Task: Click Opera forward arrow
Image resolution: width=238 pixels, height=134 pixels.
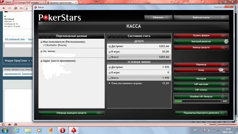Action: tap(10, 8)
